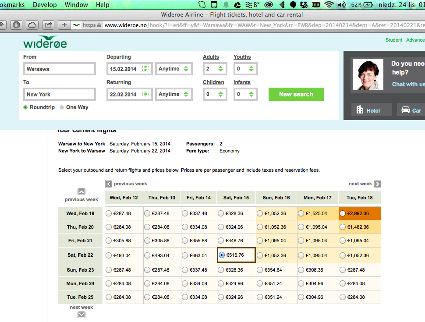Click the Chat with us link
Viewport: 425px width, 322px height.
(408, 84)
